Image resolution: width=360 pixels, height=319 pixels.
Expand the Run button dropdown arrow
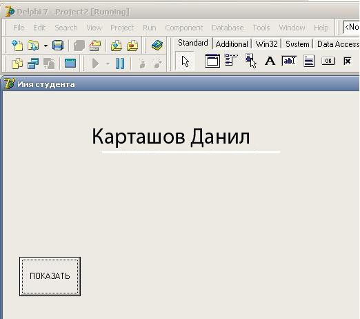[x=108, y=64]
